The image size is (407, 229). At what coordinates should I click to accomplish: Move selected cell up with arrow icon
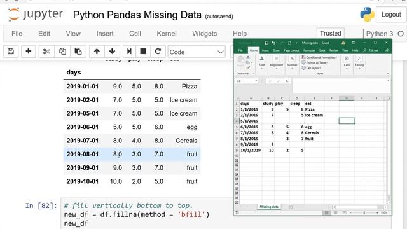[97, 52]
